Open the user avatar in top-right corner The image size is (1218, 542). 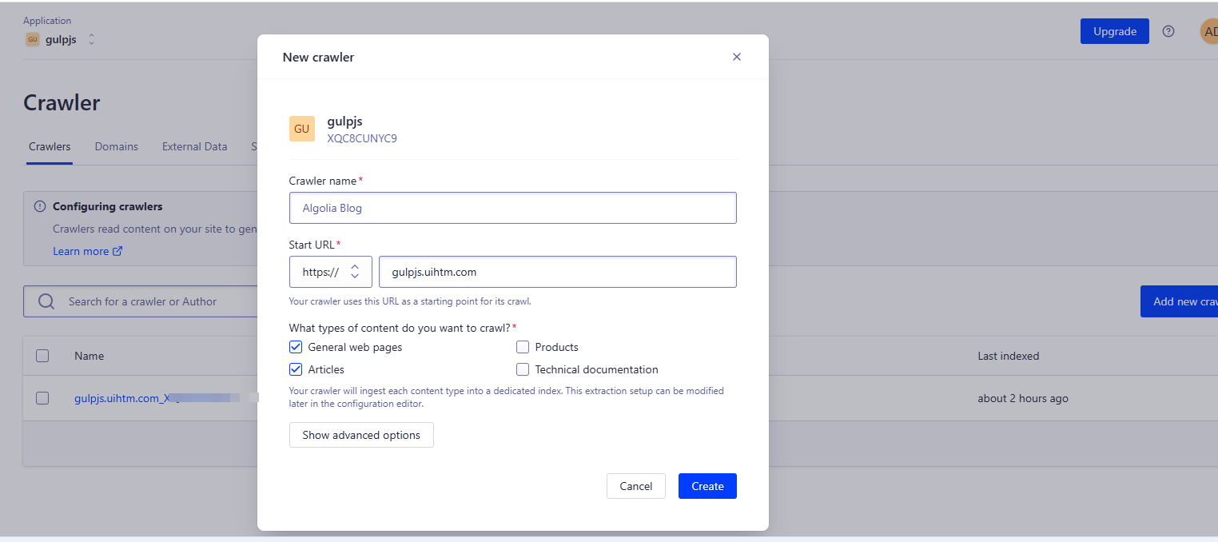click(x=1208, y=31)
